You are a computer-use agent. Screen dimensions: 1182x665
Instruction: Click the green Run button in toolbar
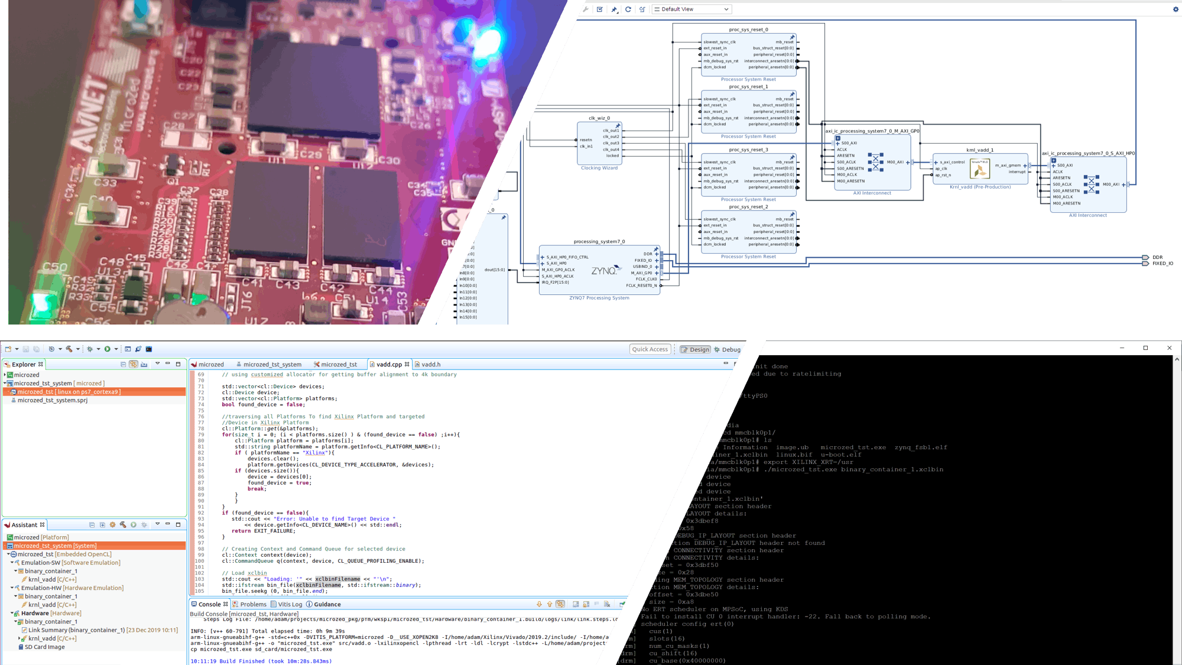click(x=108, y=349)
